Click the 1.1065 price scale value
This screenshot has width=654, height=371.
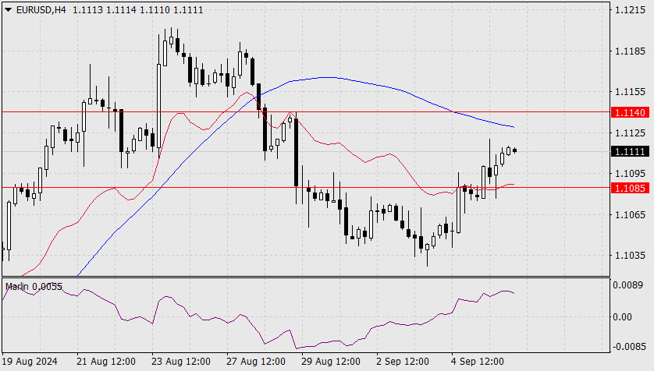tap(631, 214)
